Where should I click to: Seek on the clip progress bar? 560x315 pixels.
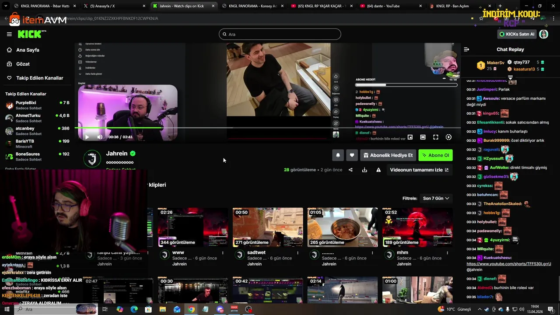[268, 128]
